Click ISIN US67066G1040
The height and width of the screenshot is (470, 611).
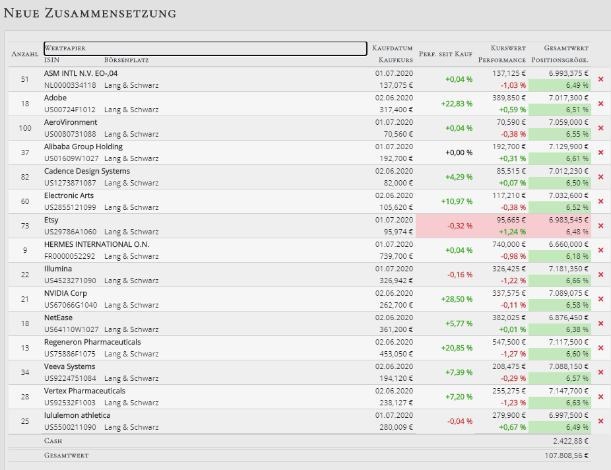71,305
